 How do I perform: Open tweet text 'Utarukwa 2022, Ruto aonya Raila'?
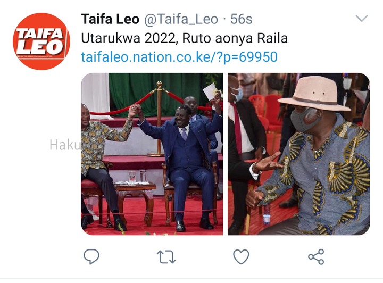pos(184,38)
